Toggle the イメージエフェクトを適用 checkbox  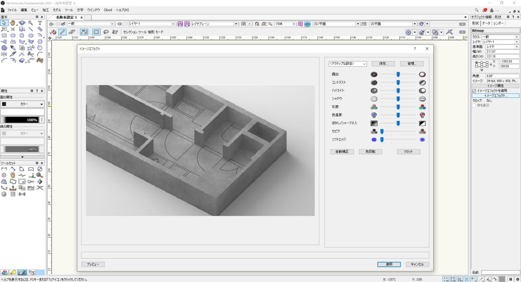click(474, 91)
